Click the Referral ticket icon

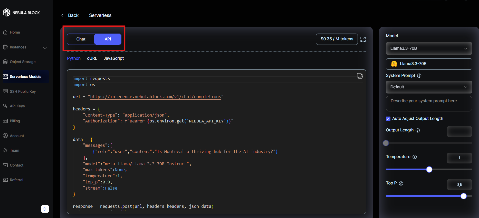click(x=5, y=180)
